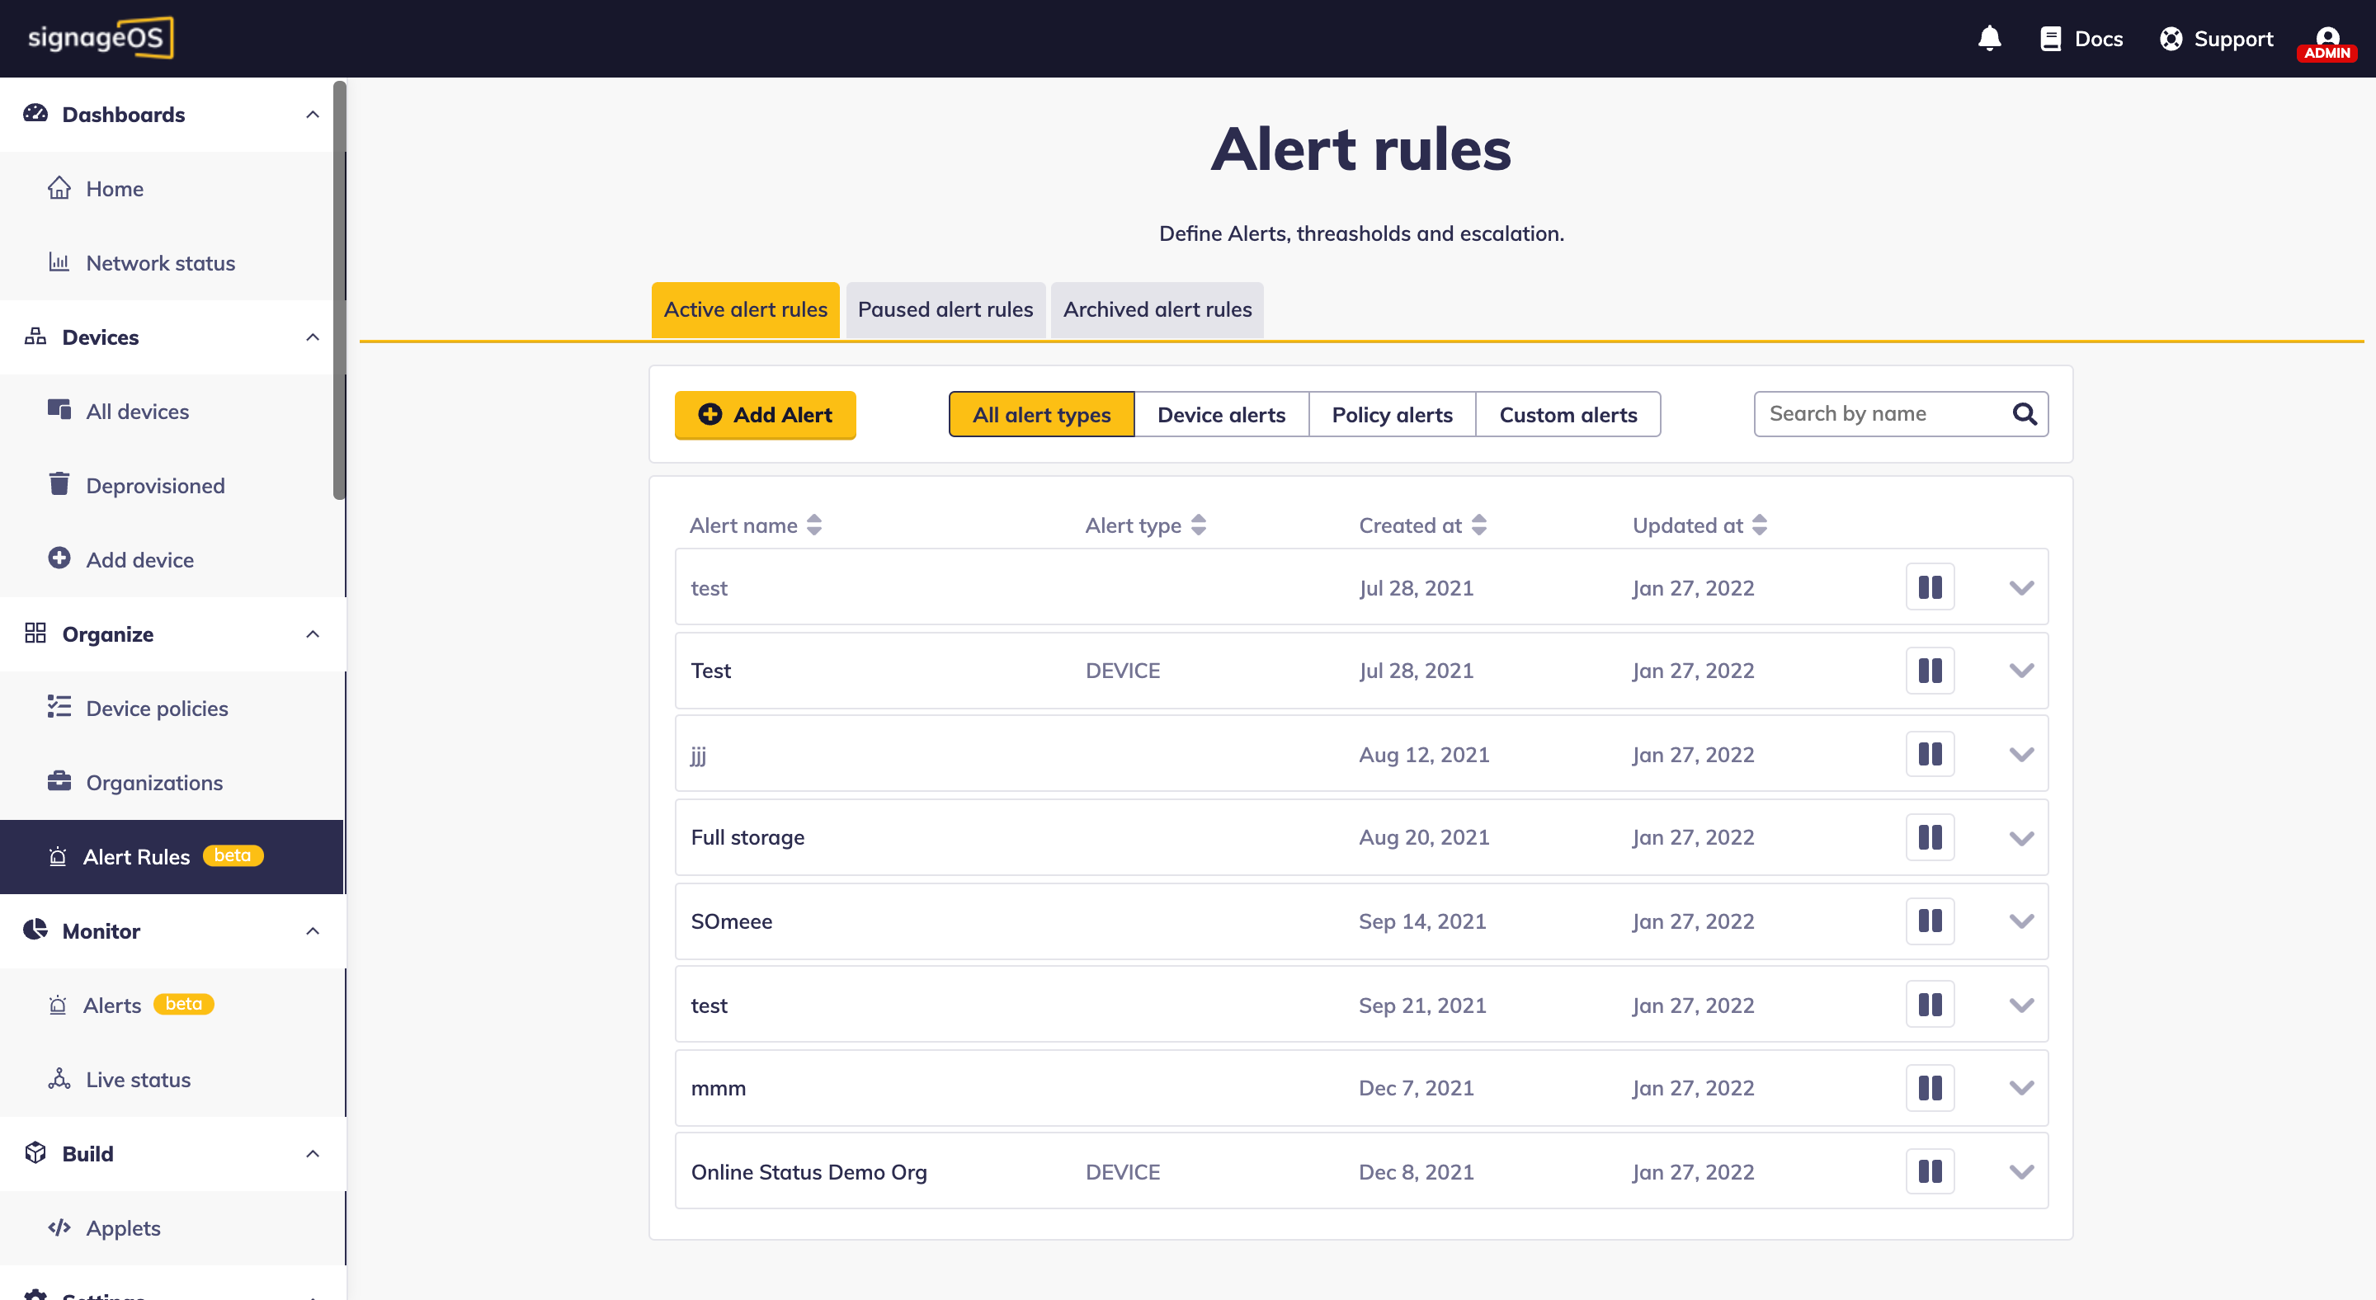
Task: Filter by Device alerts
Action: pyautogui.click(x=1220, y=415)
